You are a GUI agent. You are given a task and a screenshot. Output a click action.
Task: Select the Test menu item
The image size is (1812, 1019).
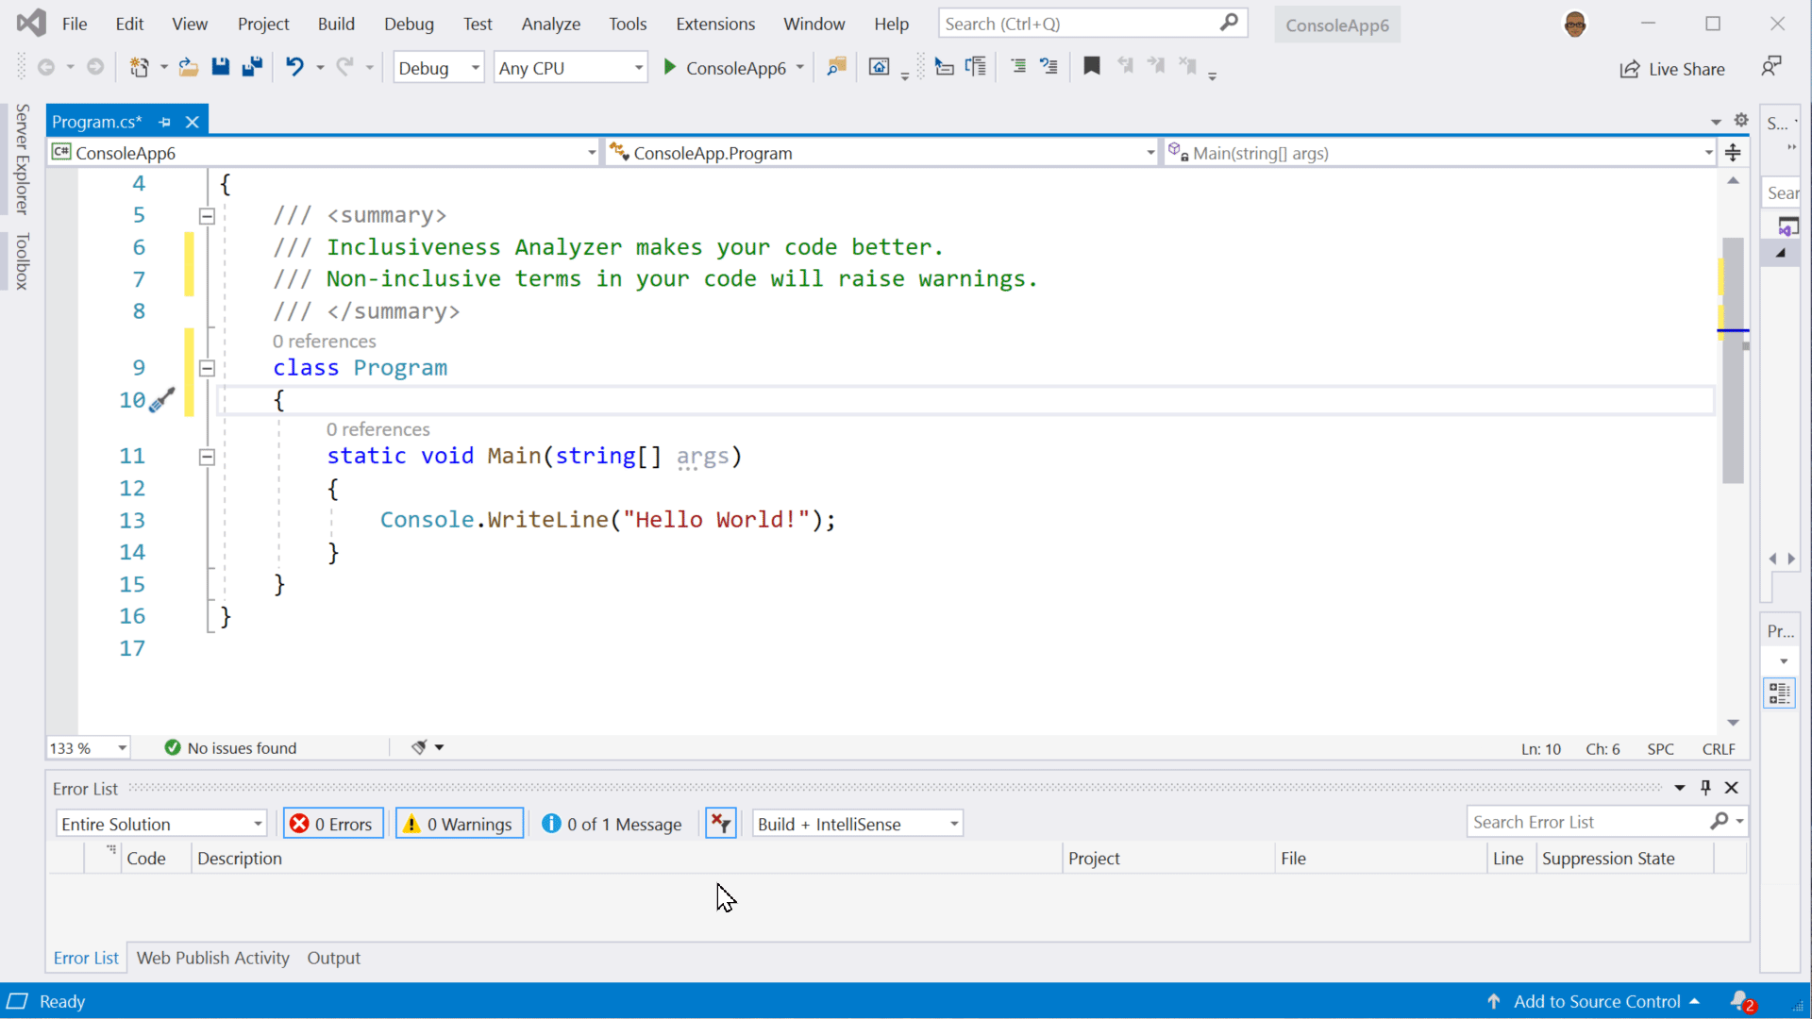pos(477,24)
